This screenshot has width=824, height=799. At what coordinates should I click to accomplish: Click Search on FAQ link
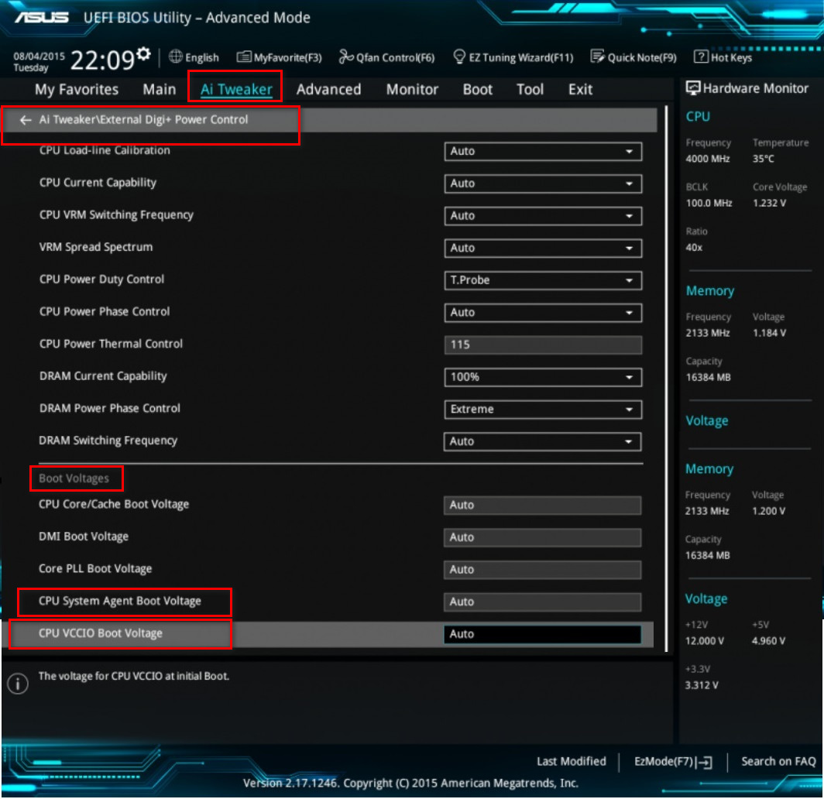(778, 762)
